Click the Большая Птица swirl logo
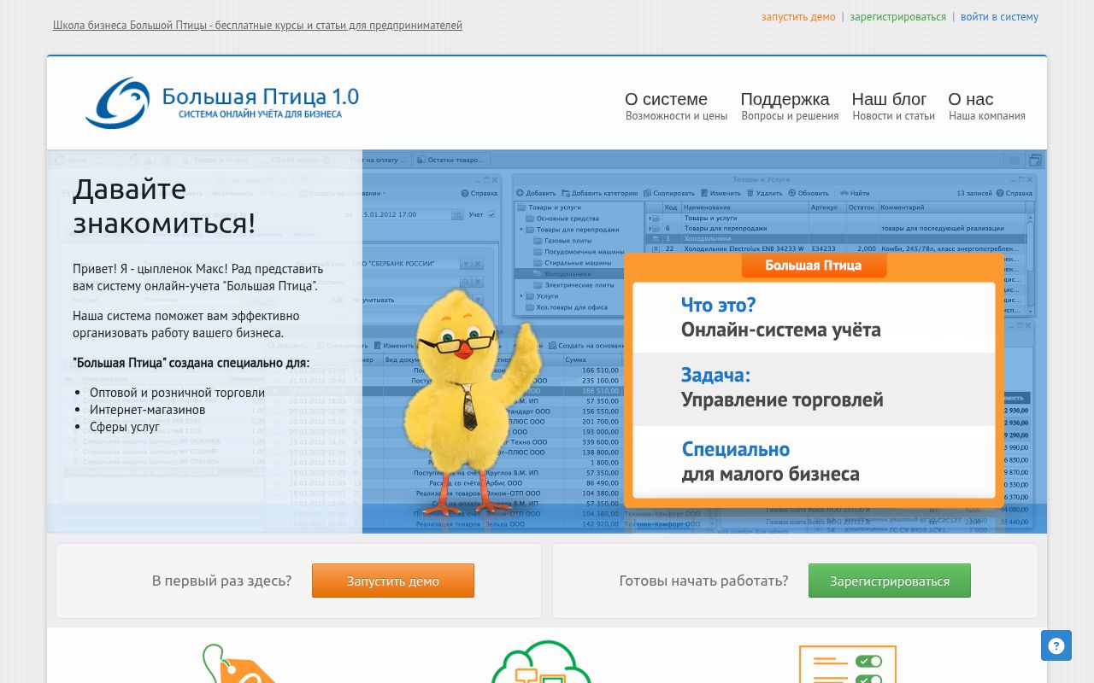The image size is (1094, 683). tap(118, 103)
